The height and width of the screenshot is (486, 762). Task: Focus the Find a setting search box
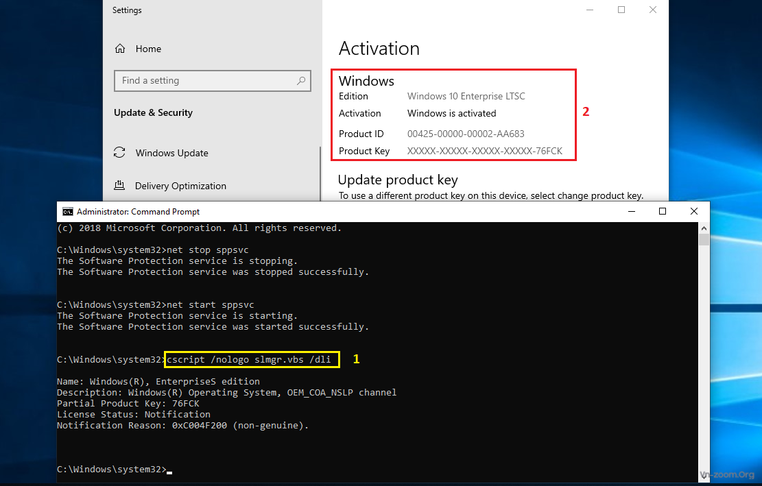pyautogui.click(x=213, y=81)
